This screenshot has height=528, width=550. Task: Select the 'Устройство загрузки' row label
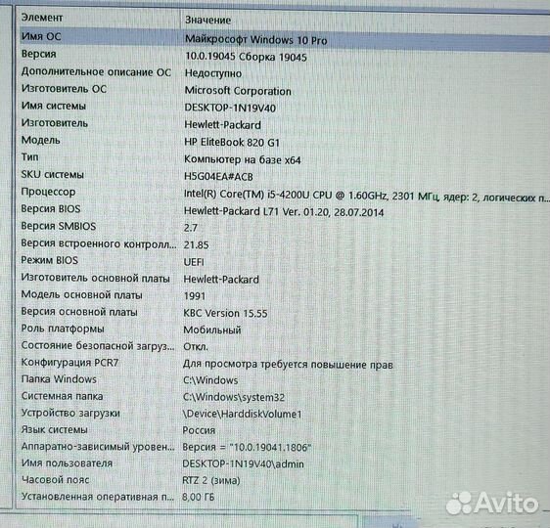pyautogui.click(x=70, y=413)
